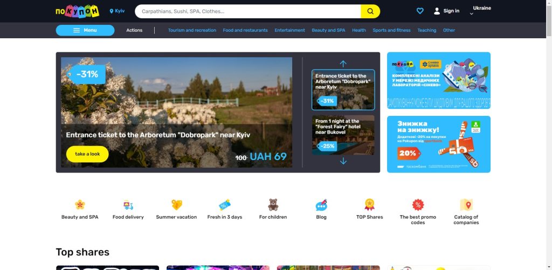Open The best promo codes icon

[418, 205]
